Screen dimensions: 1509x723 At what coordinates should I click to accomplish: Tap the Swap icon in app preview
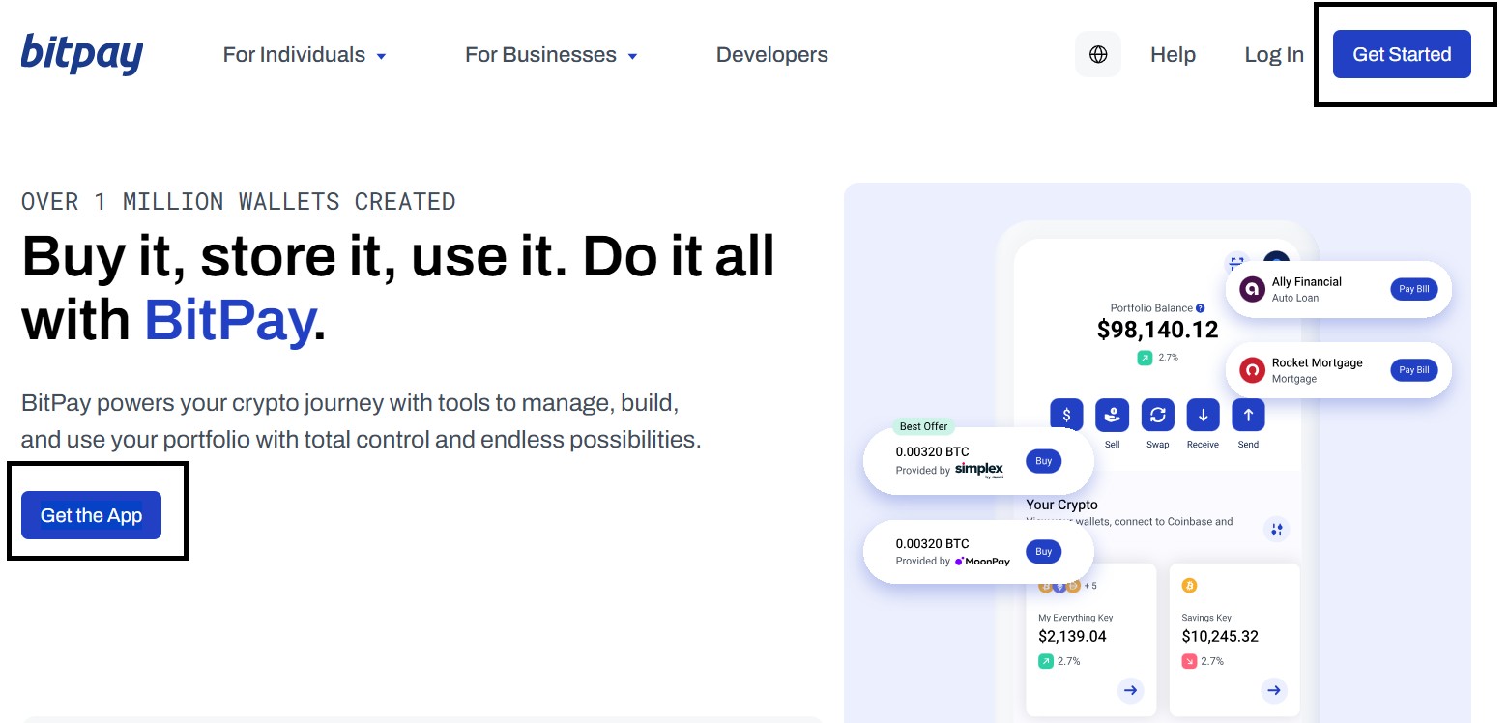click(1157, 416)
